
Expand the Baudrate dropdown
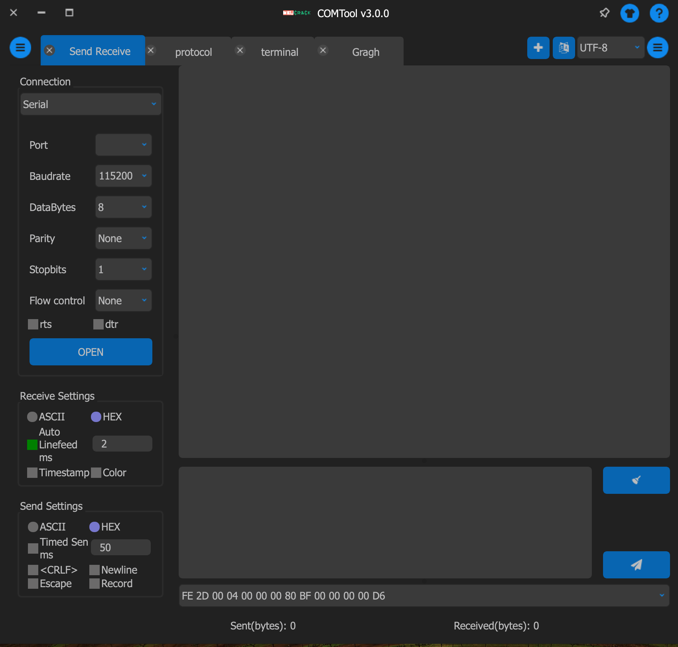[x=123, y=176]
